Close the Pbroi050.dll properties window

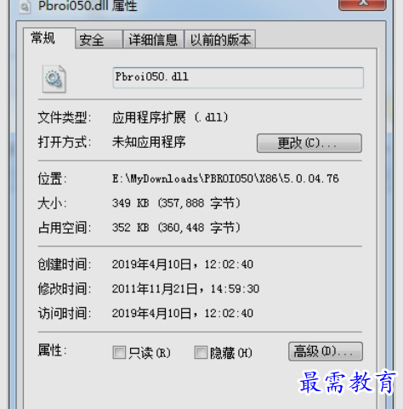point(362,4)
